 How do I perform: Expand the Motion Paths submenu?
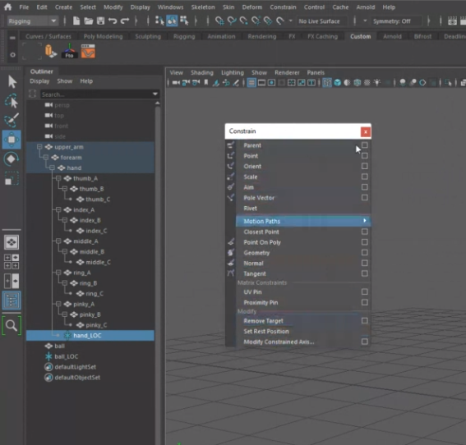(303, 221)
